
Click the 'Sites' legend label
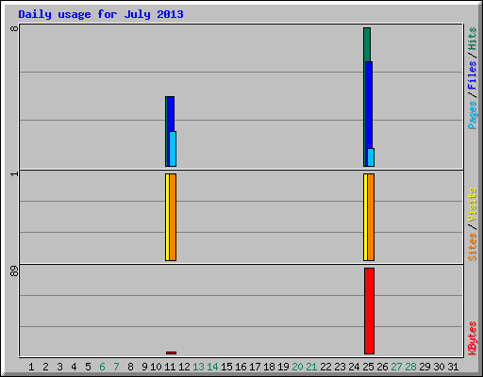pyautogui.click(x=472, y=247)
